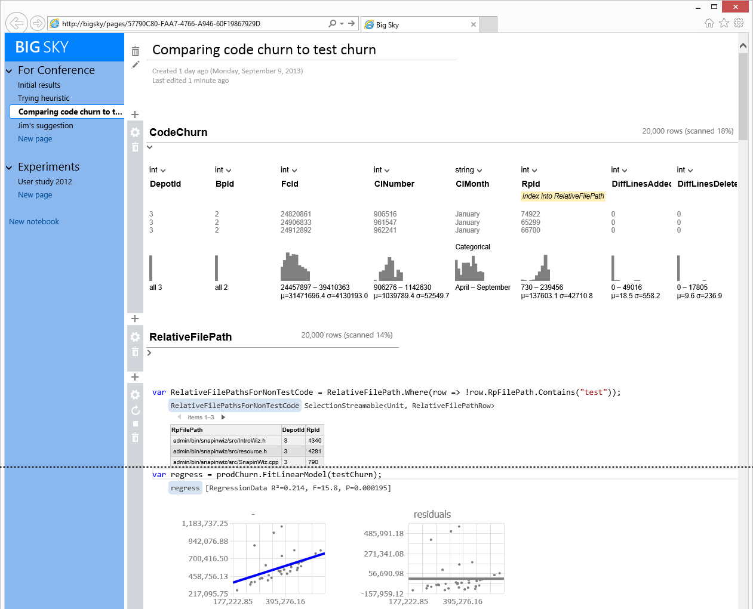Viewport: 753px width, 609px height.
Task: Expand the RelativeFilePath table section
Action: (x=149, y=353)
